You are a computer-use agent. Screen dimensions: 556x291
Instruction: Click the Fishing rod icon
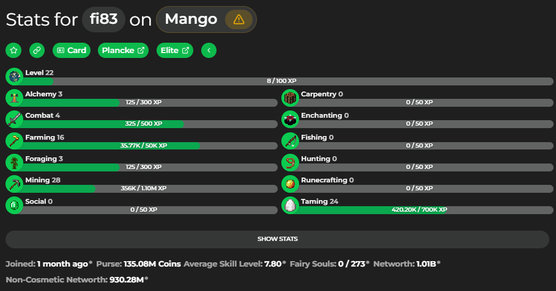point(291,141)
